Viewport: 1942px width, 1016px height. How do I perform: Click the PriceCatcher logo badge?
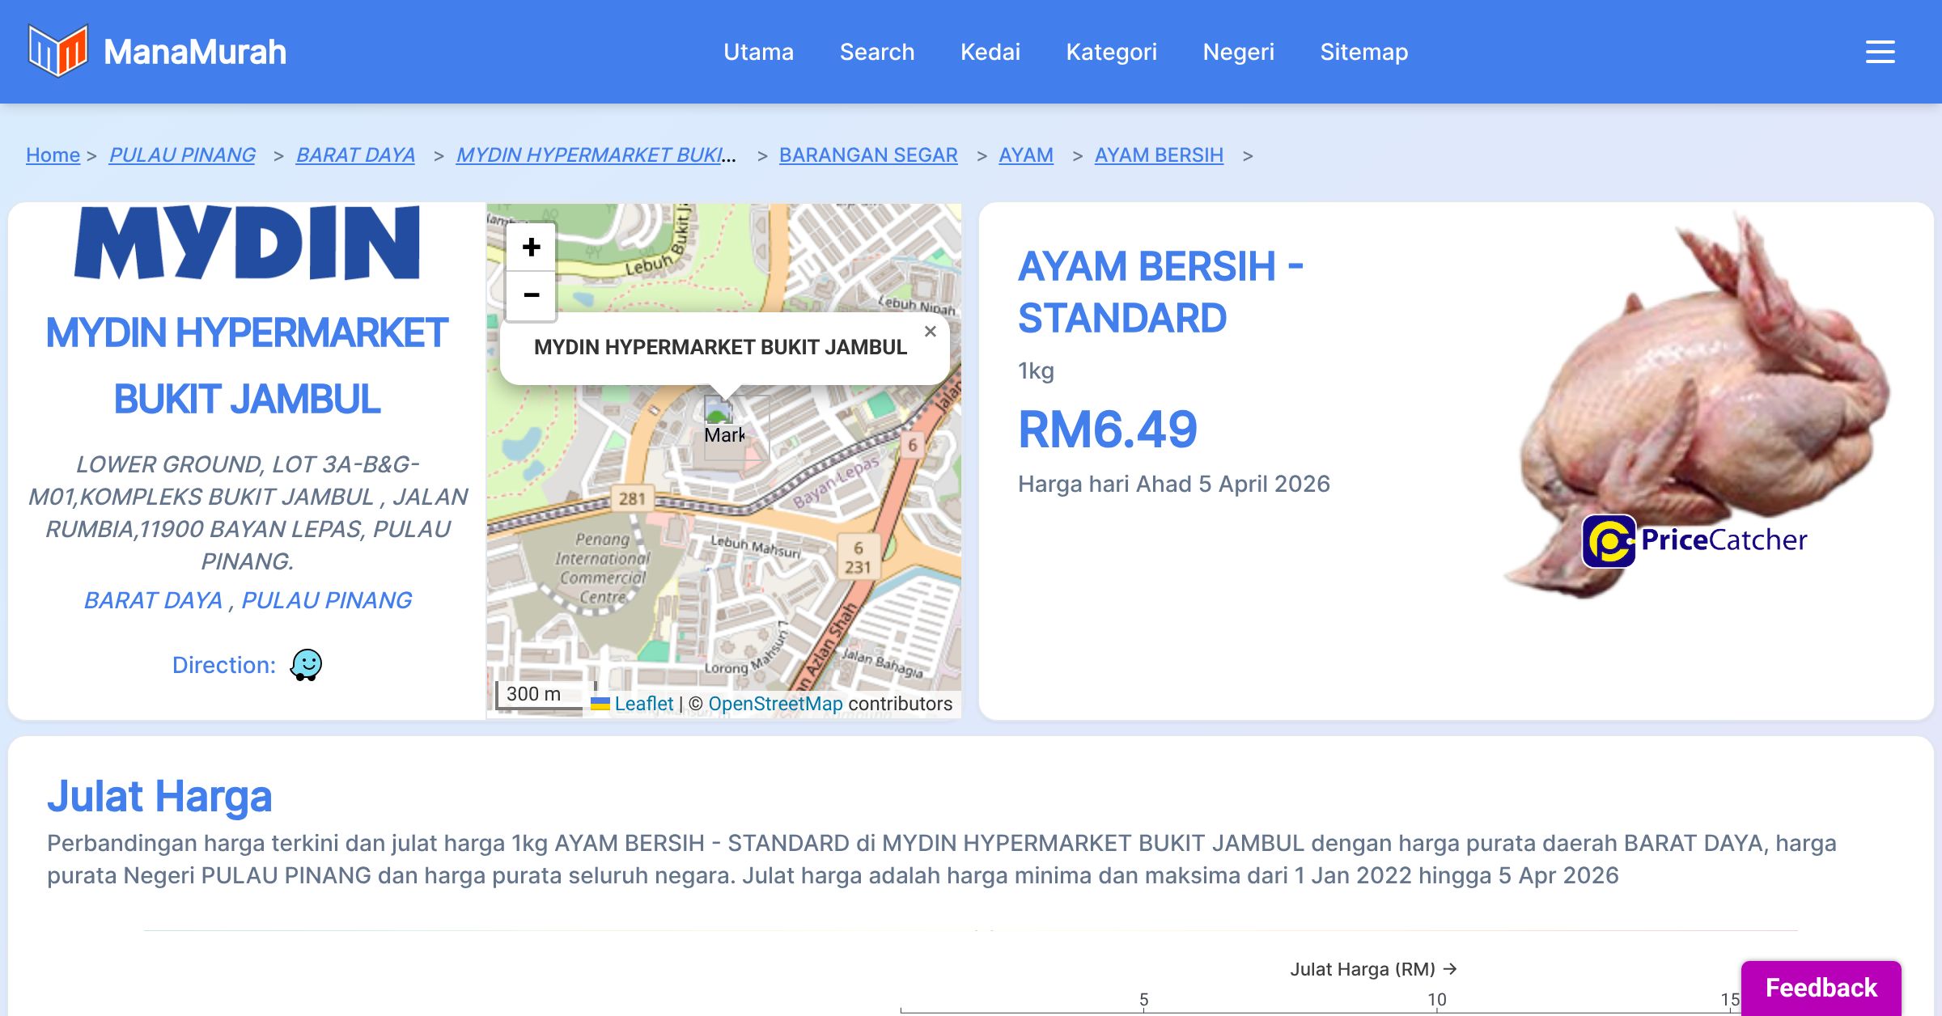tap(1694, 540)
